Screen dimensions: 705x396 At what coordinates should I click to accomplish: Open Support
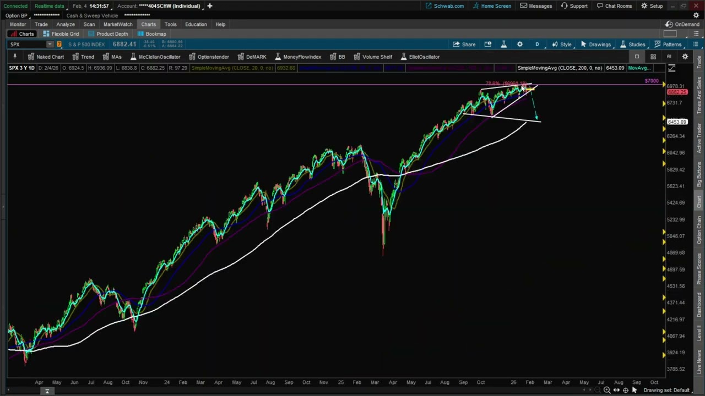coord(574,6)
